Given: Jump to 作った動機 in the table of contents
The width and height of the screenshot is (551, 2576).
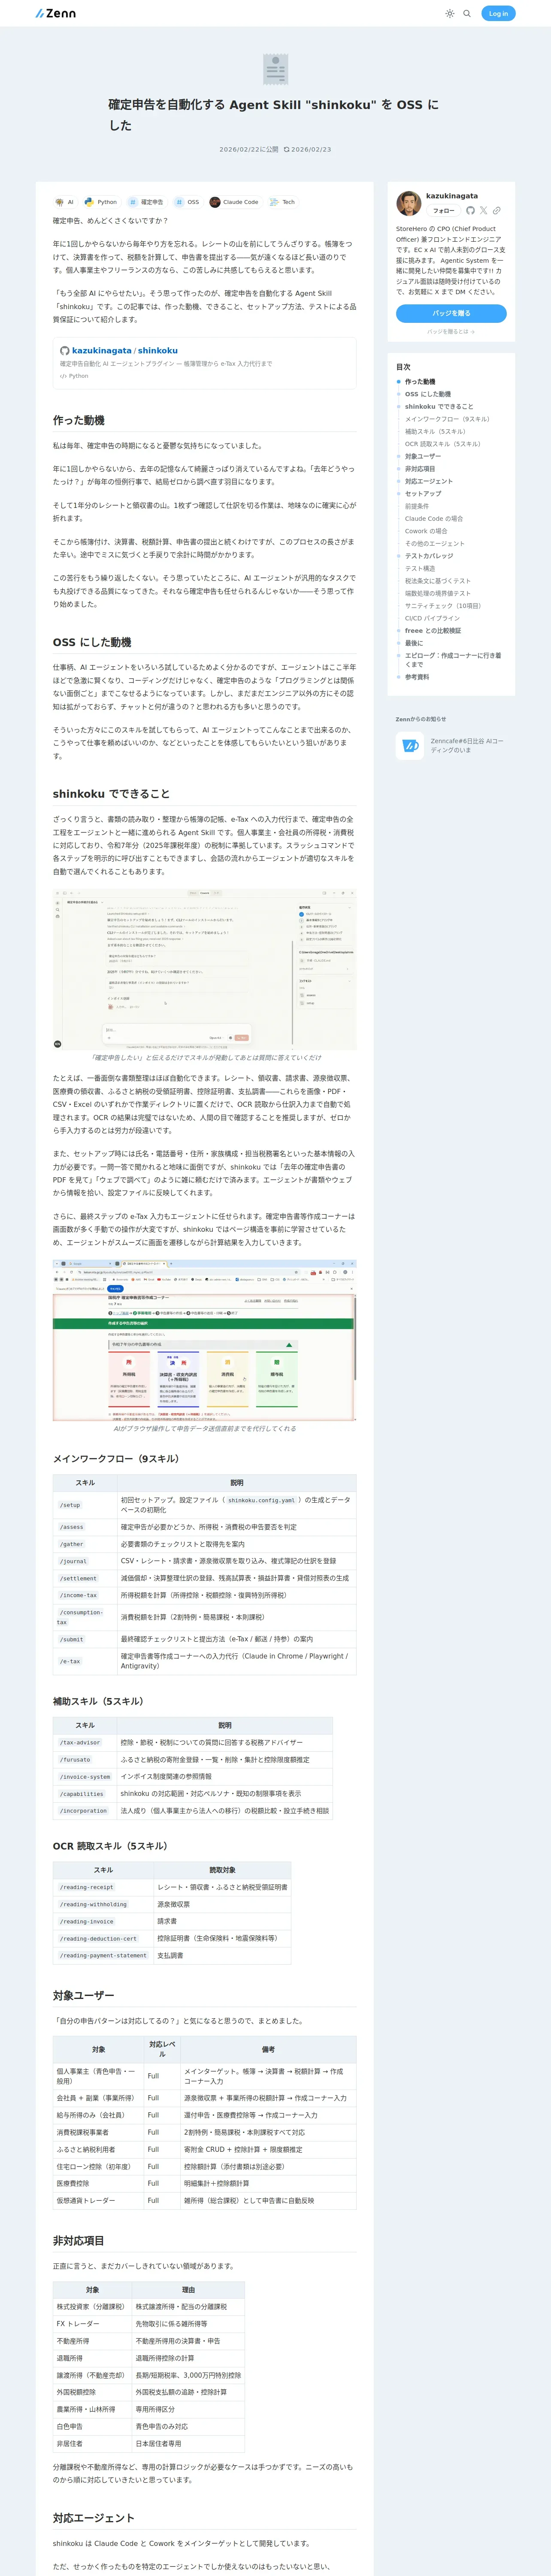Looking at the screenshot, I should point(420,382).
